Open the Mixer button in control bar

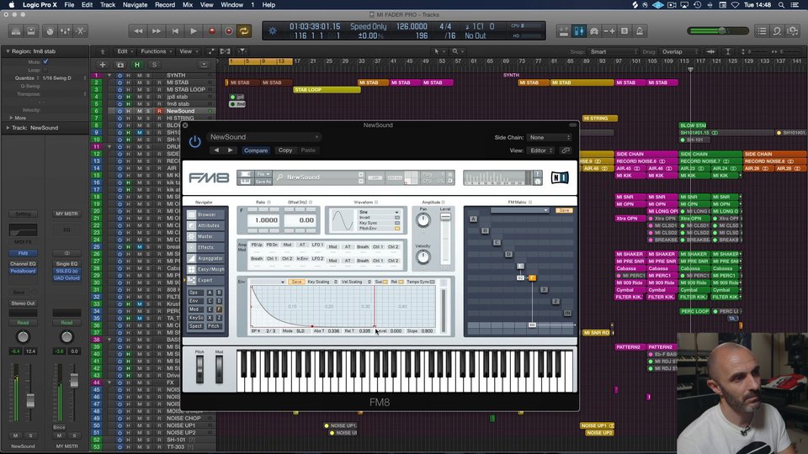65,31
